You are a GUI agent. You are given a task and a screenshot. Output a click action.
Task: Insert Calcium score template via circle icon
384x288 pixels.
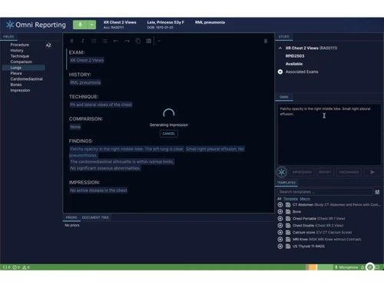click(280, 233)
